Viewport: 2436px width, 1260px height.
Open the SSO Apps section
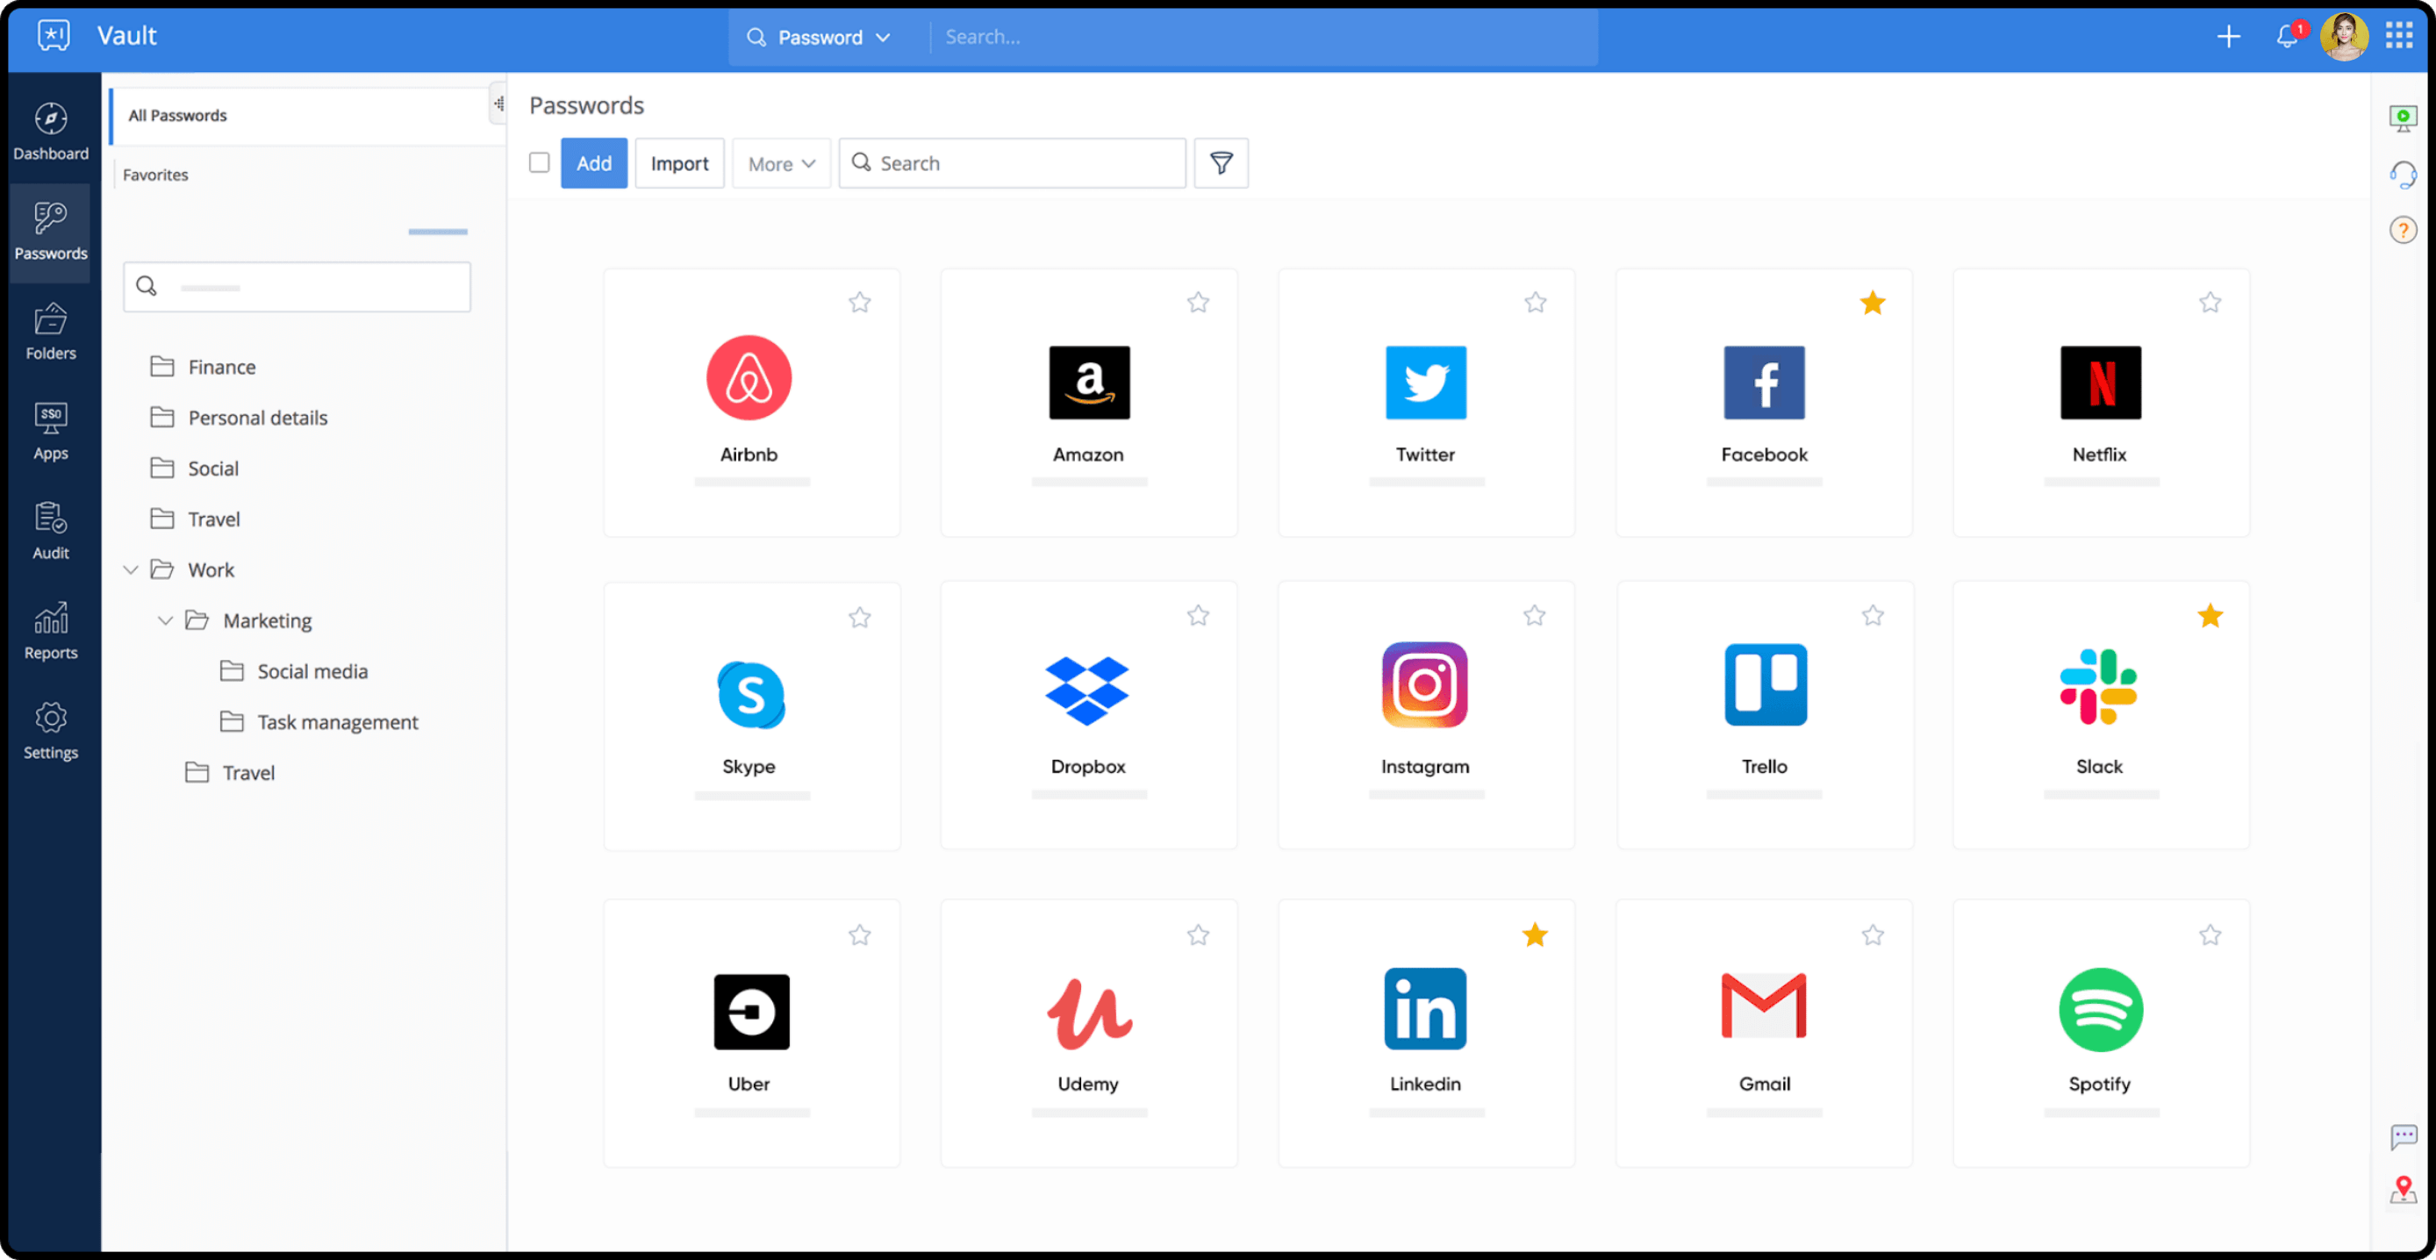(x=50, y=431)
